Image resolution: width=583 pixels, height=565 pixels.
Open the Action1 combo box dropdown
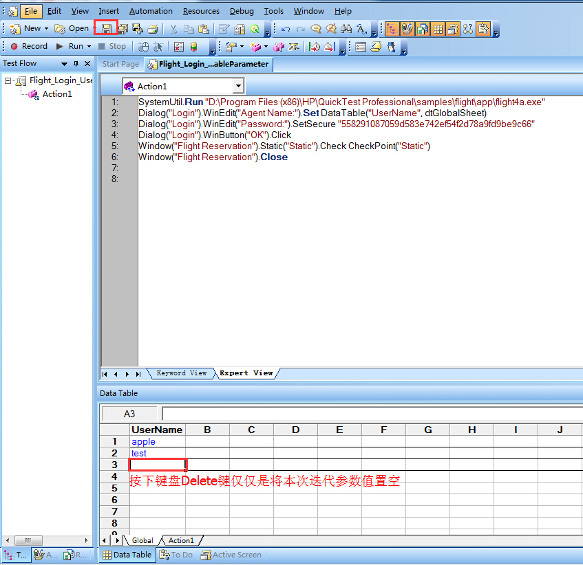238,86
